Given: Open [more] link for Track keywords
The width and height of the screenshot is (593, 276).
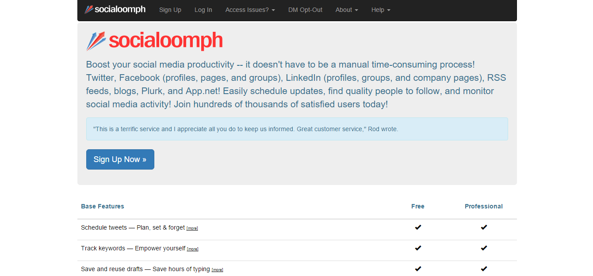Looking at the screenshot, I should click(193, 249).
